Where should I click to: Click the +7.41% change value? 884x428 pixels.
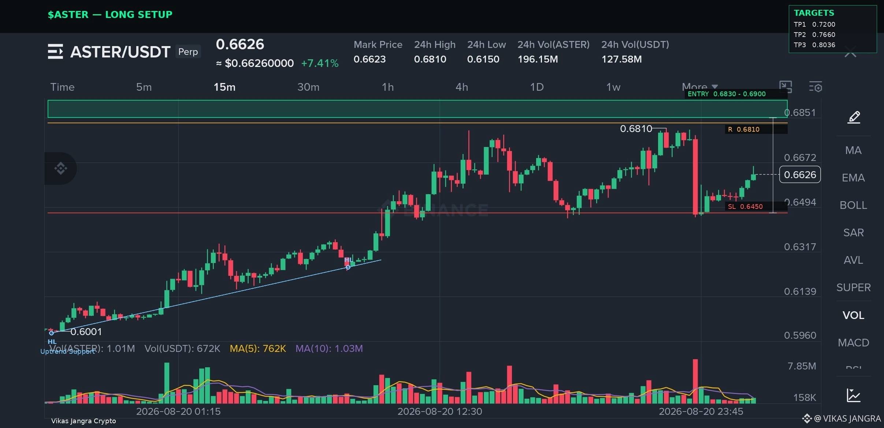pos(320,63)
